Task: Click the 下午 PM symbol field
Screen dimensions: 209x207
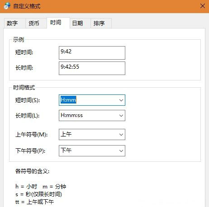Action: click(x=92, y=151)
